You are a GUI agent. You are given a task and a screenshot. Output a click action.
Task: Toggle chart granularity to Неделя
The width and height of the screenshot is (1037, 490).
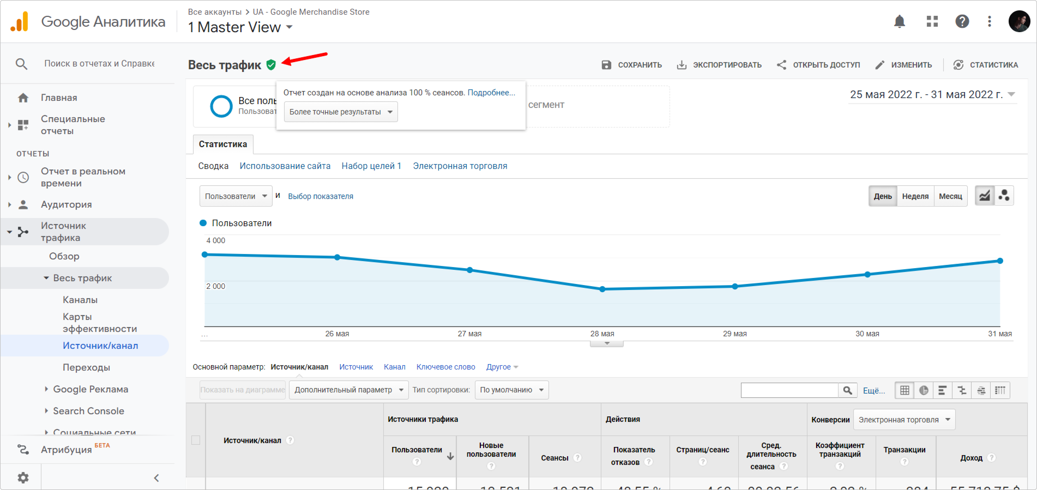[915, 196]
